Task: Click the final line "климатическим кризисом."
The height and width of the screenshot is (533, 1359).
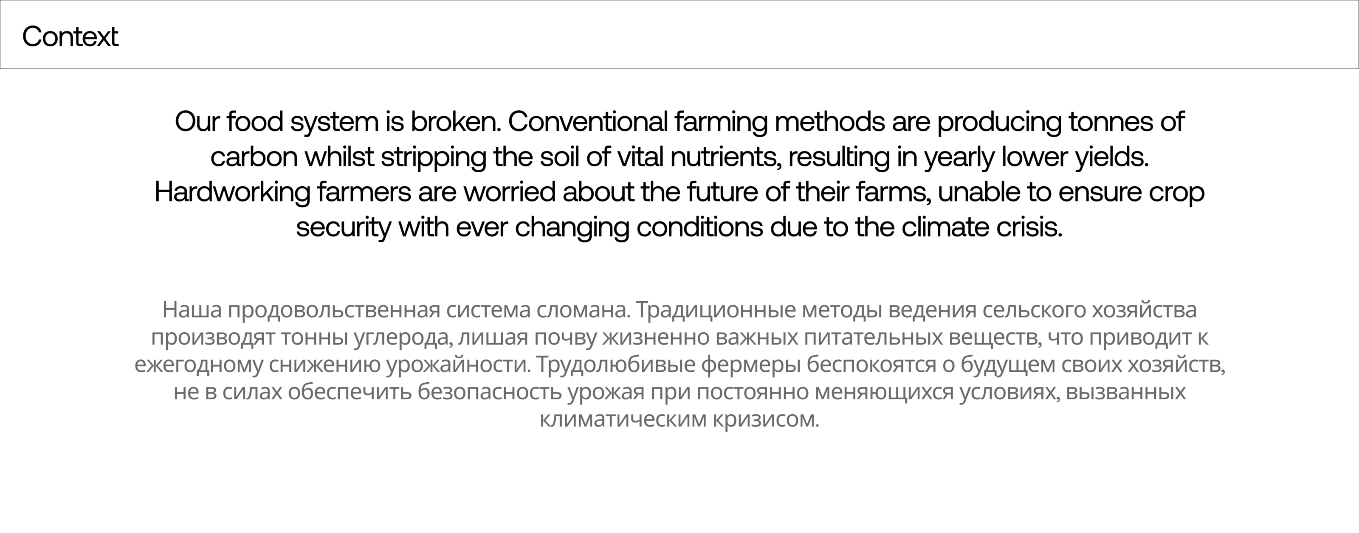Action: click(x=679, y=420)
